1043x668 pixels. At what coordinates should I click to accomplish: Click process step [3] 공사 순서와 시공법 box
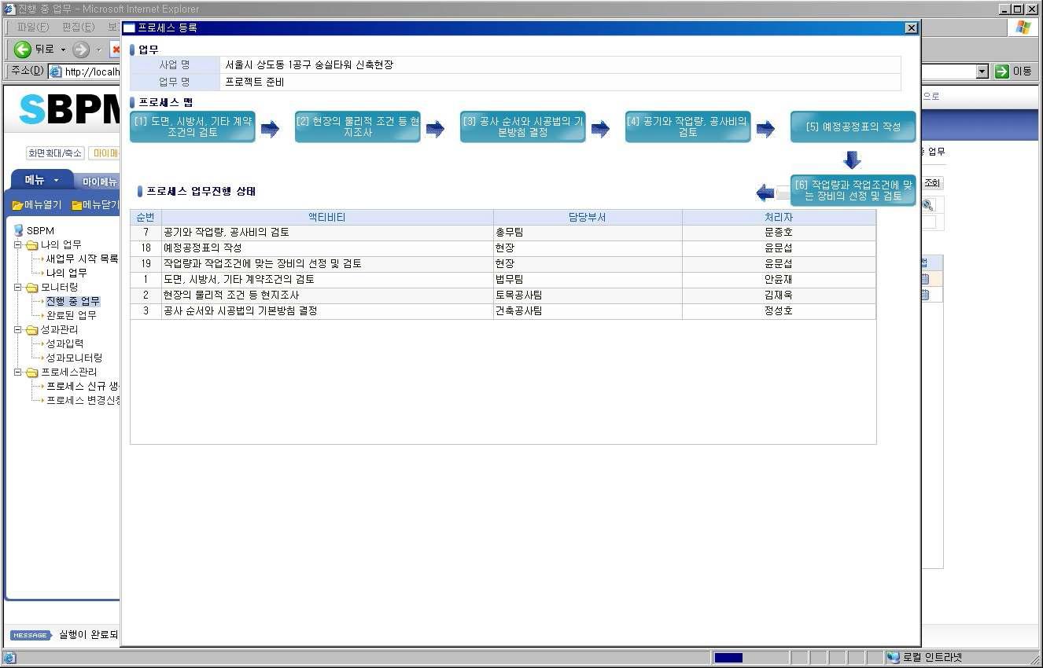point(523,127)
